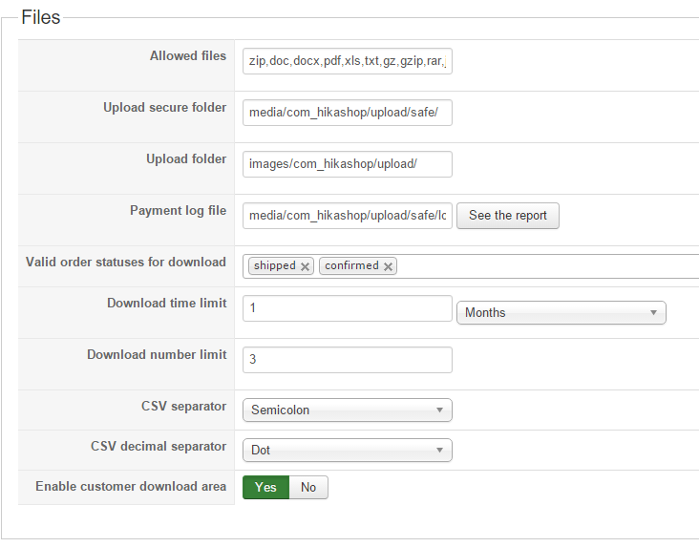
Task: Click the Payment log file field
Action: point(347,216)
